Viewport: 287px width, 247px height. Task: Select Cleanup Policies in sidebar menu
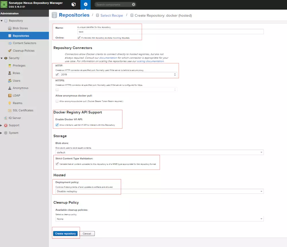[x=24, y=51]
